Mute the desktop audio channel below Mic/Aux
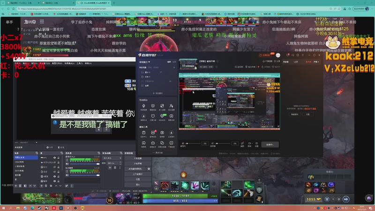 click(67, 175)
